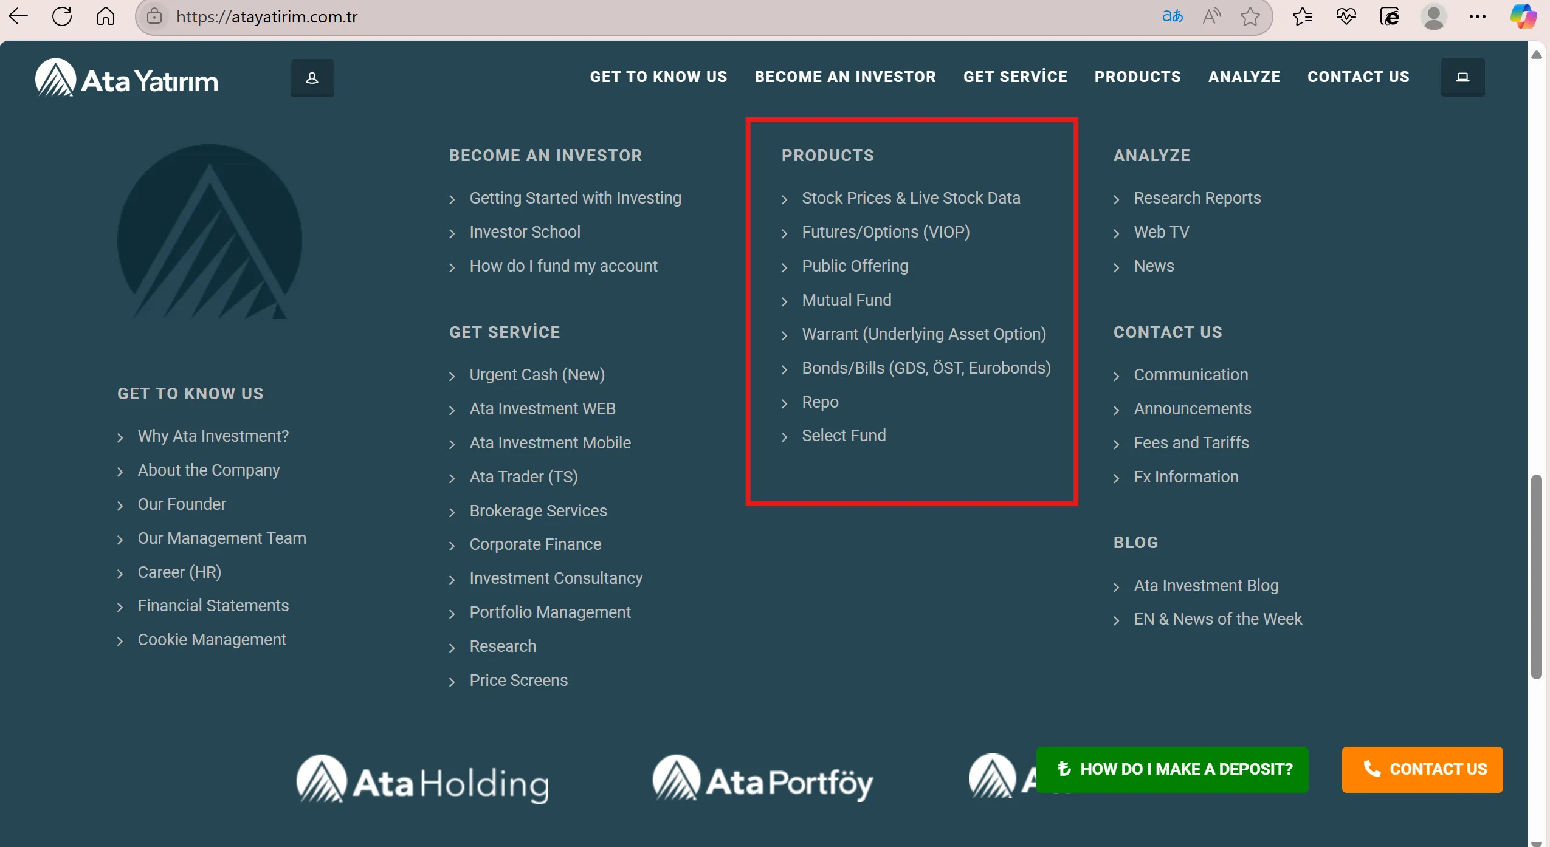
Task: Open the Corporate Finance link
Action: [535, 544]
